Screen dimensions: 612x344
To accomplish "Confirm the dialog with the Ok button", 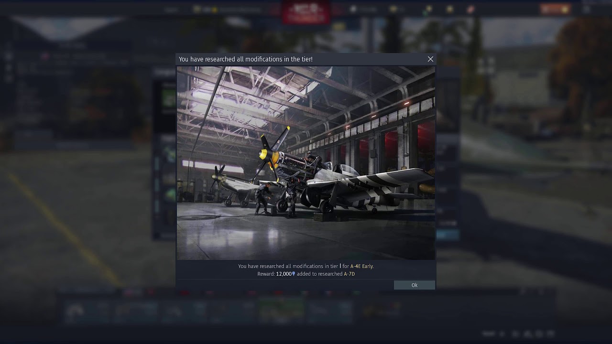I will pyautogui.click(x=414, y=285).
